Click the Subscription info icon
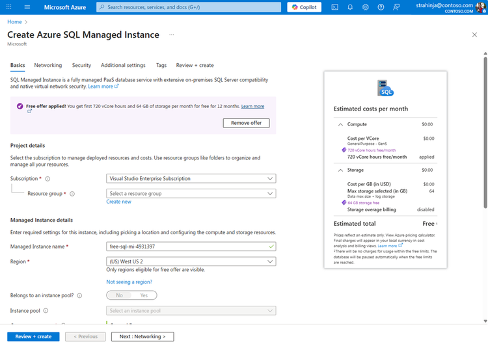 (47, 179)
